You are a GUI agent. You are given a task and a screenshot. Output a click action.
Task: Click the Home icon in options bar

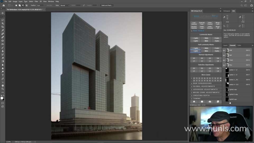pos(3,5)
